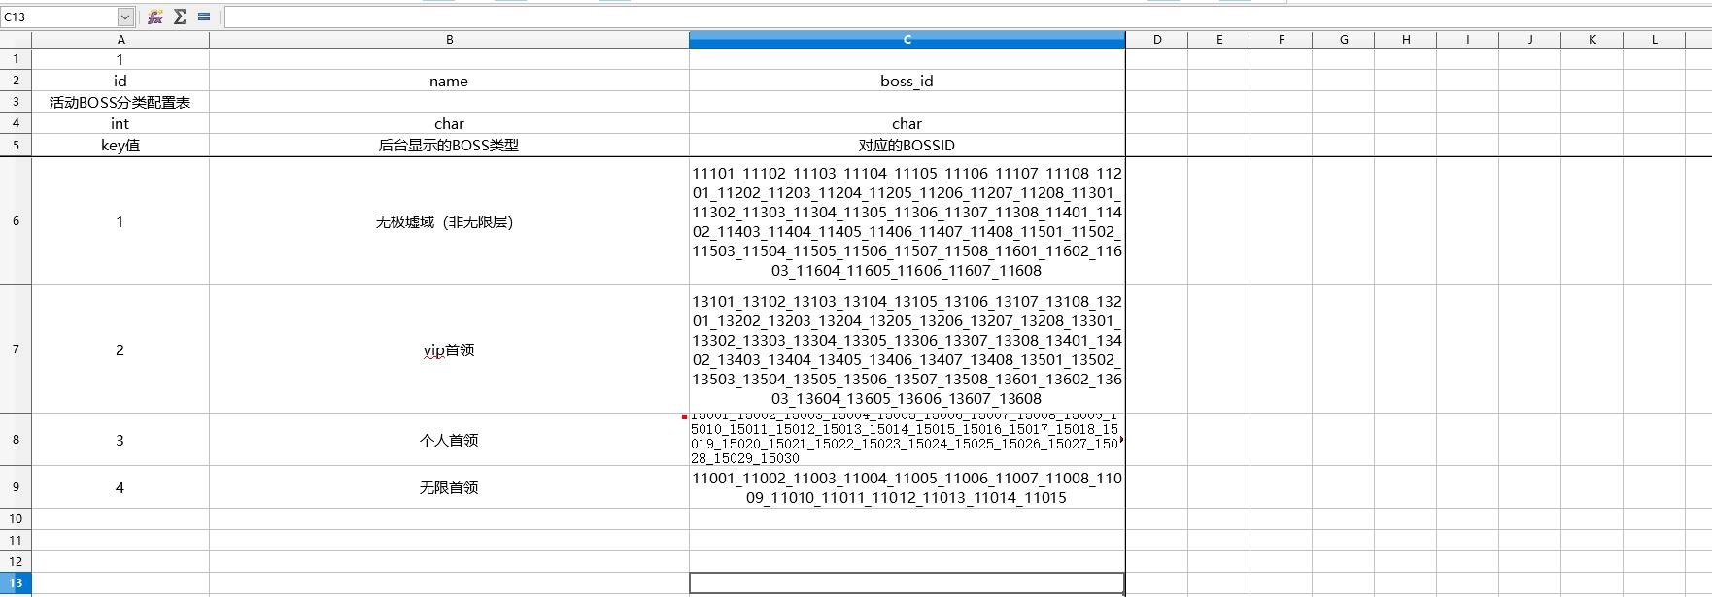Click 'char' cell in column C
This screenshot has height=597, width=1712.
pyautogui.click(x=907, y=123)
